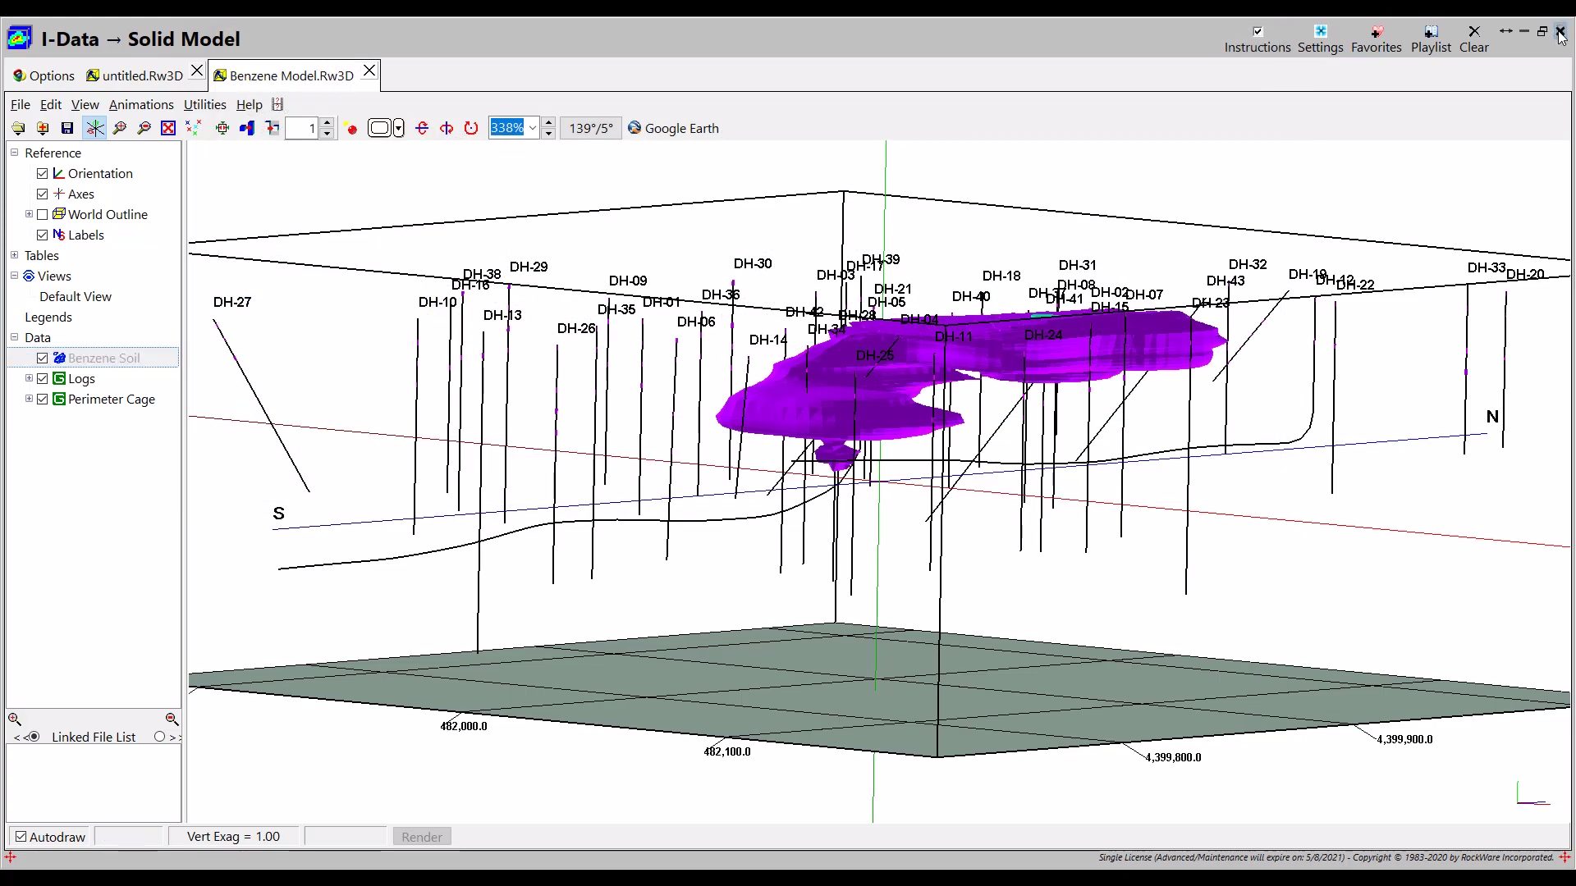Open the Animations menu
The image size is (1576, 886).
click(141, 104)
